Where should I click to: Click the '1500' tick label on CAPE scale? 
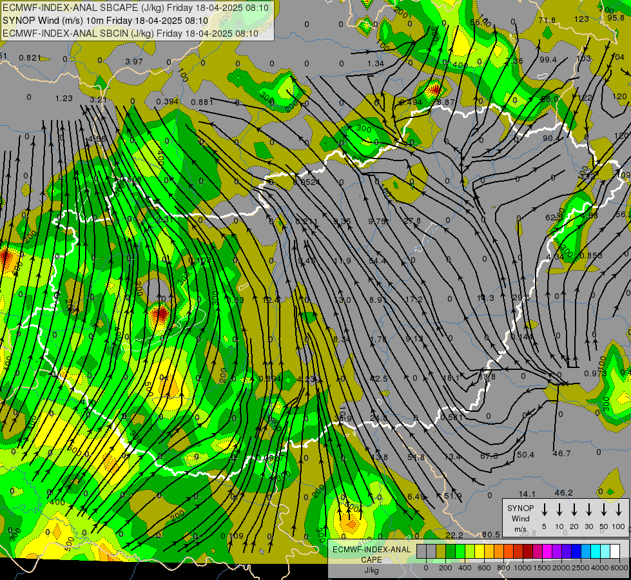point(542,568)
